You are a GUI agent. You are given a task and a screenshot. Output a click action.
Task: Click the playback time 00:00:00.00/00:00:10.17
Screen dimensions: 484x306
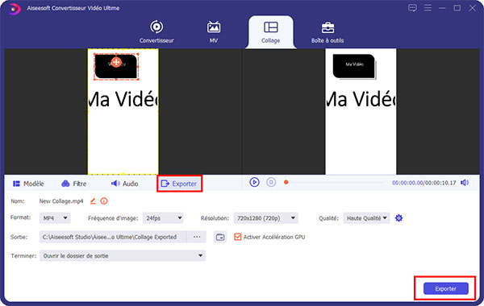pos(423,183)
